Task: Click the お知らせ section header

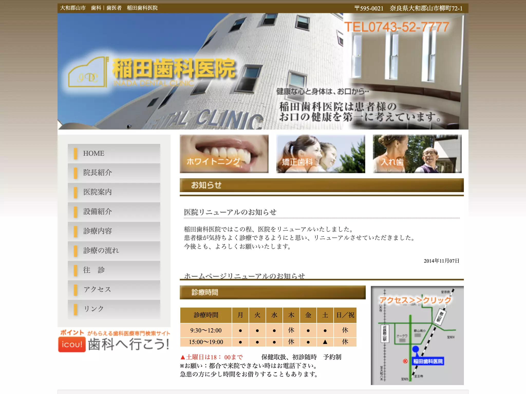Action: [322, 185]
